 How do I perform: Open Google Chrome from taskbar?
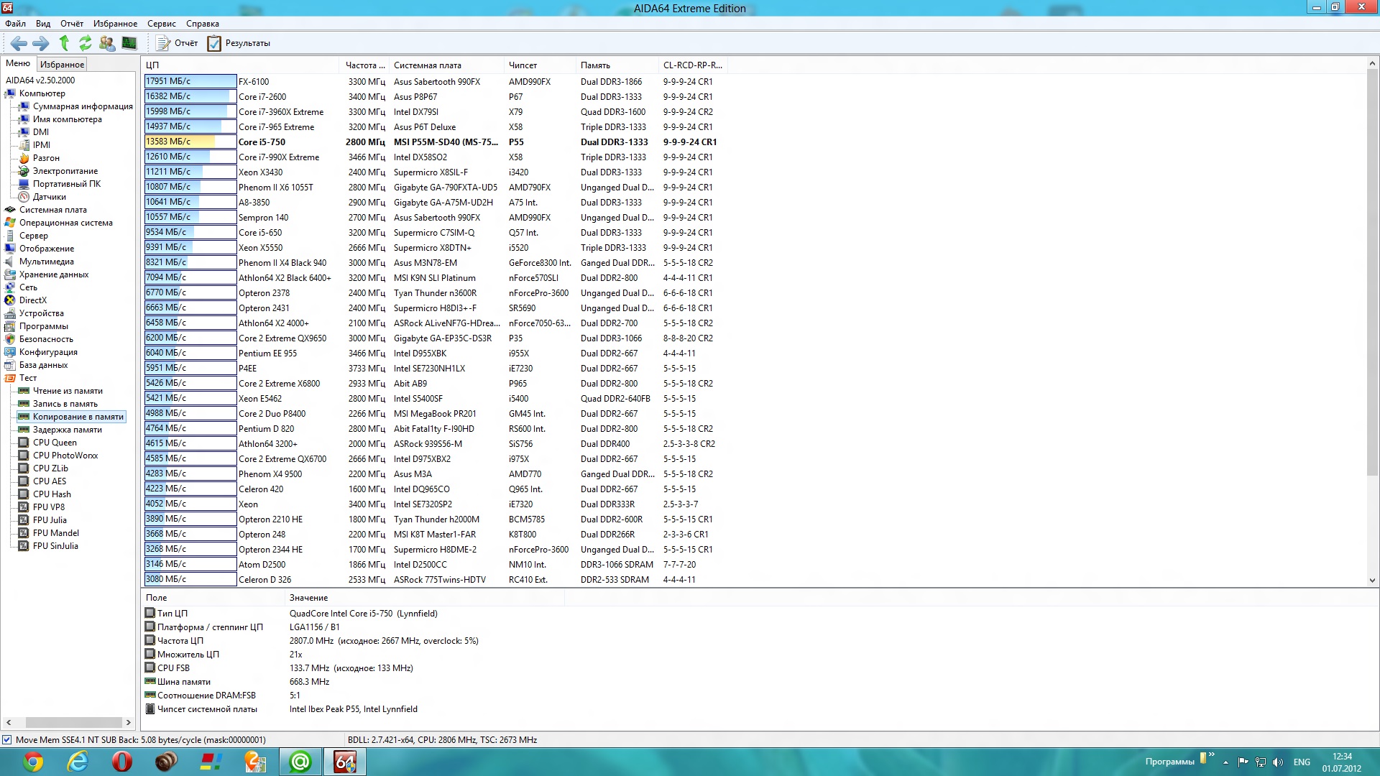pyautogui.click(x=32, y=762)
